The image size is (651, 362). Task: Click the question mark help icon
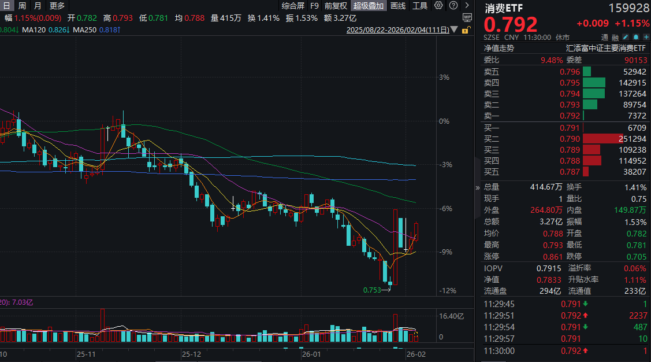click(x=453, y=5)
